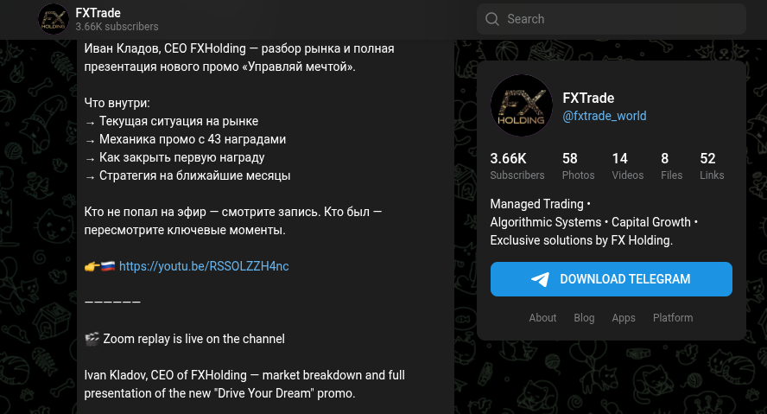Click the 52 Links counter
The width and height of the screenshot is (767, 414).
(x=712, y=166)
